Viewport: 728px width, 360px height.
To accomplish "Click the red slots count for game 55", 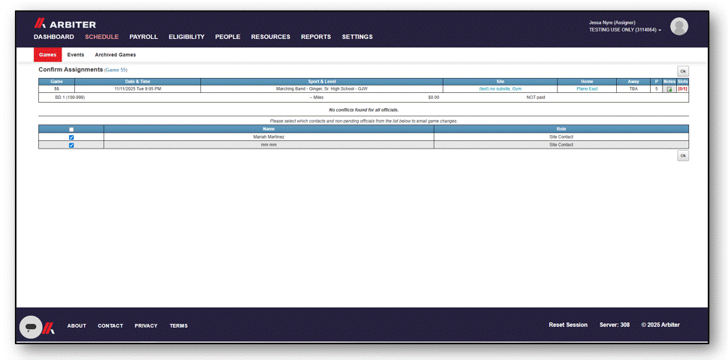I will click(x=682, y=88).
